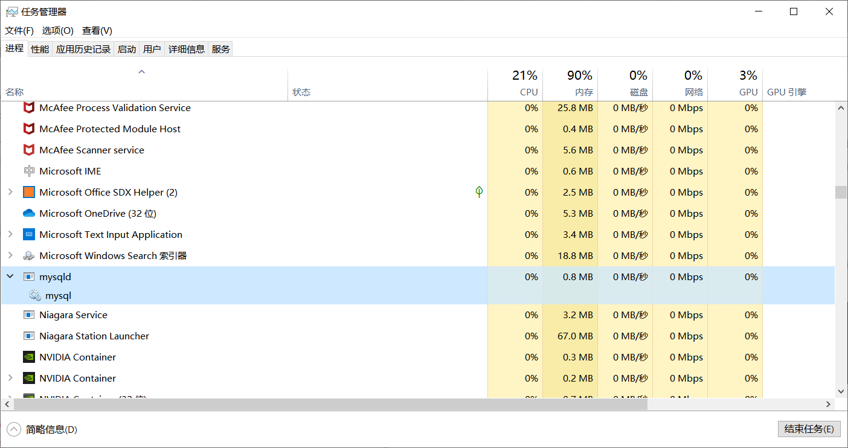848x448 pixels.
Task: Click the vertical scrollbar up arrow
Action: [x=841, y=107]
